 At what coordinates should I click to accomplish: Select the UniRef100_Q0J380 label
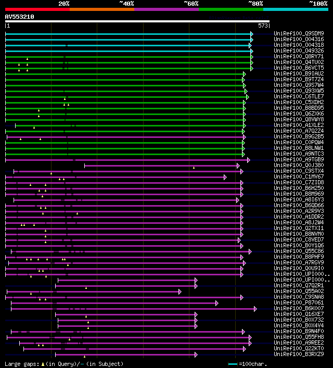coord(299,165)
